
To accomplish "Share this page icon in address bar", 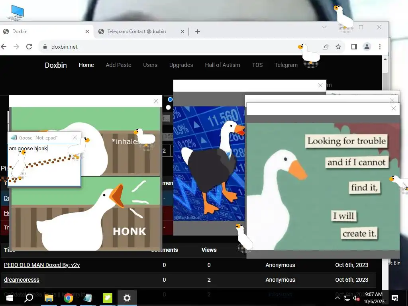I will pos(326,47).
